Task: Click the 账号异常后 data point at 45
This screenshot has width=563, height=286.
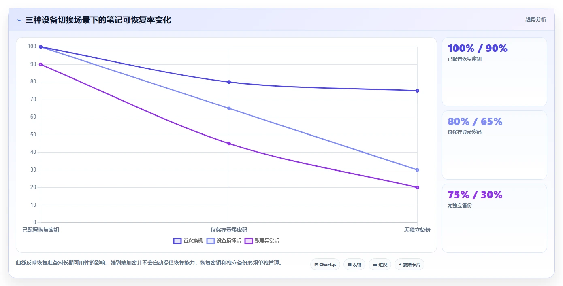Action: 229,144
